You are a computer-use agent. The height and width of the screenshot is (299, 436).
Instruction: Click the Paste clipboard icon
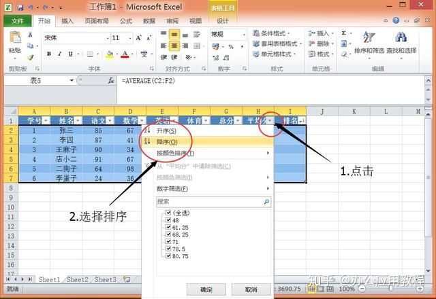pyautogui.click(x=15, y=37)
